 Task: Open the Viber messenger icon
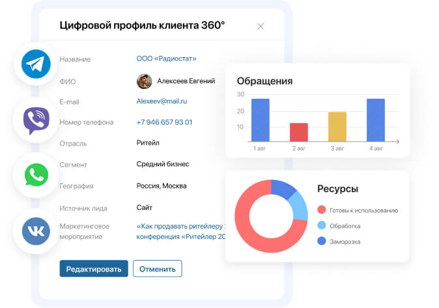[x=36, y=120]
